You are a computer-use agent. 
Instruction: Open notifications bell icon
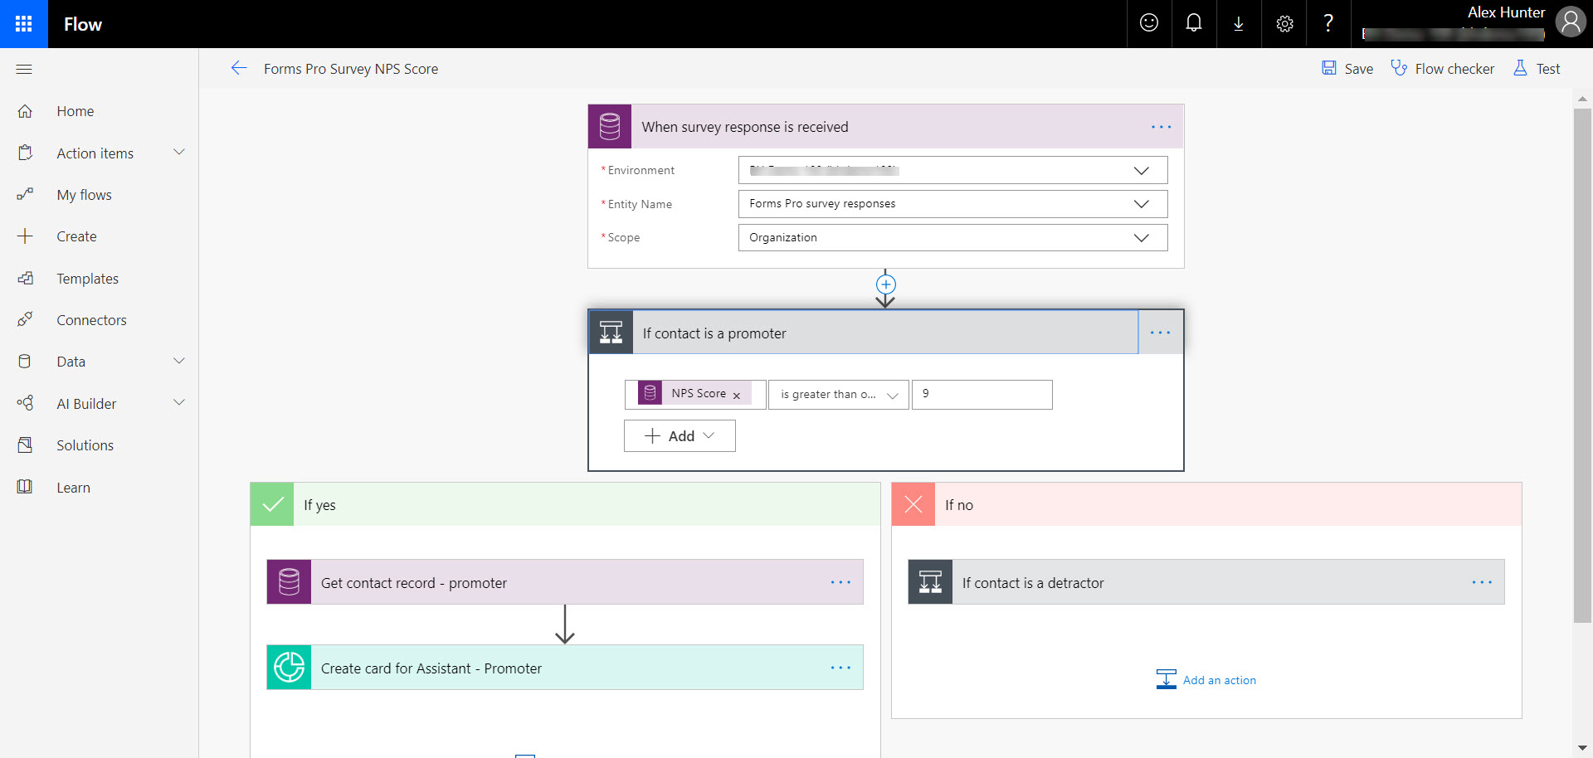(x=1194, y=23)
